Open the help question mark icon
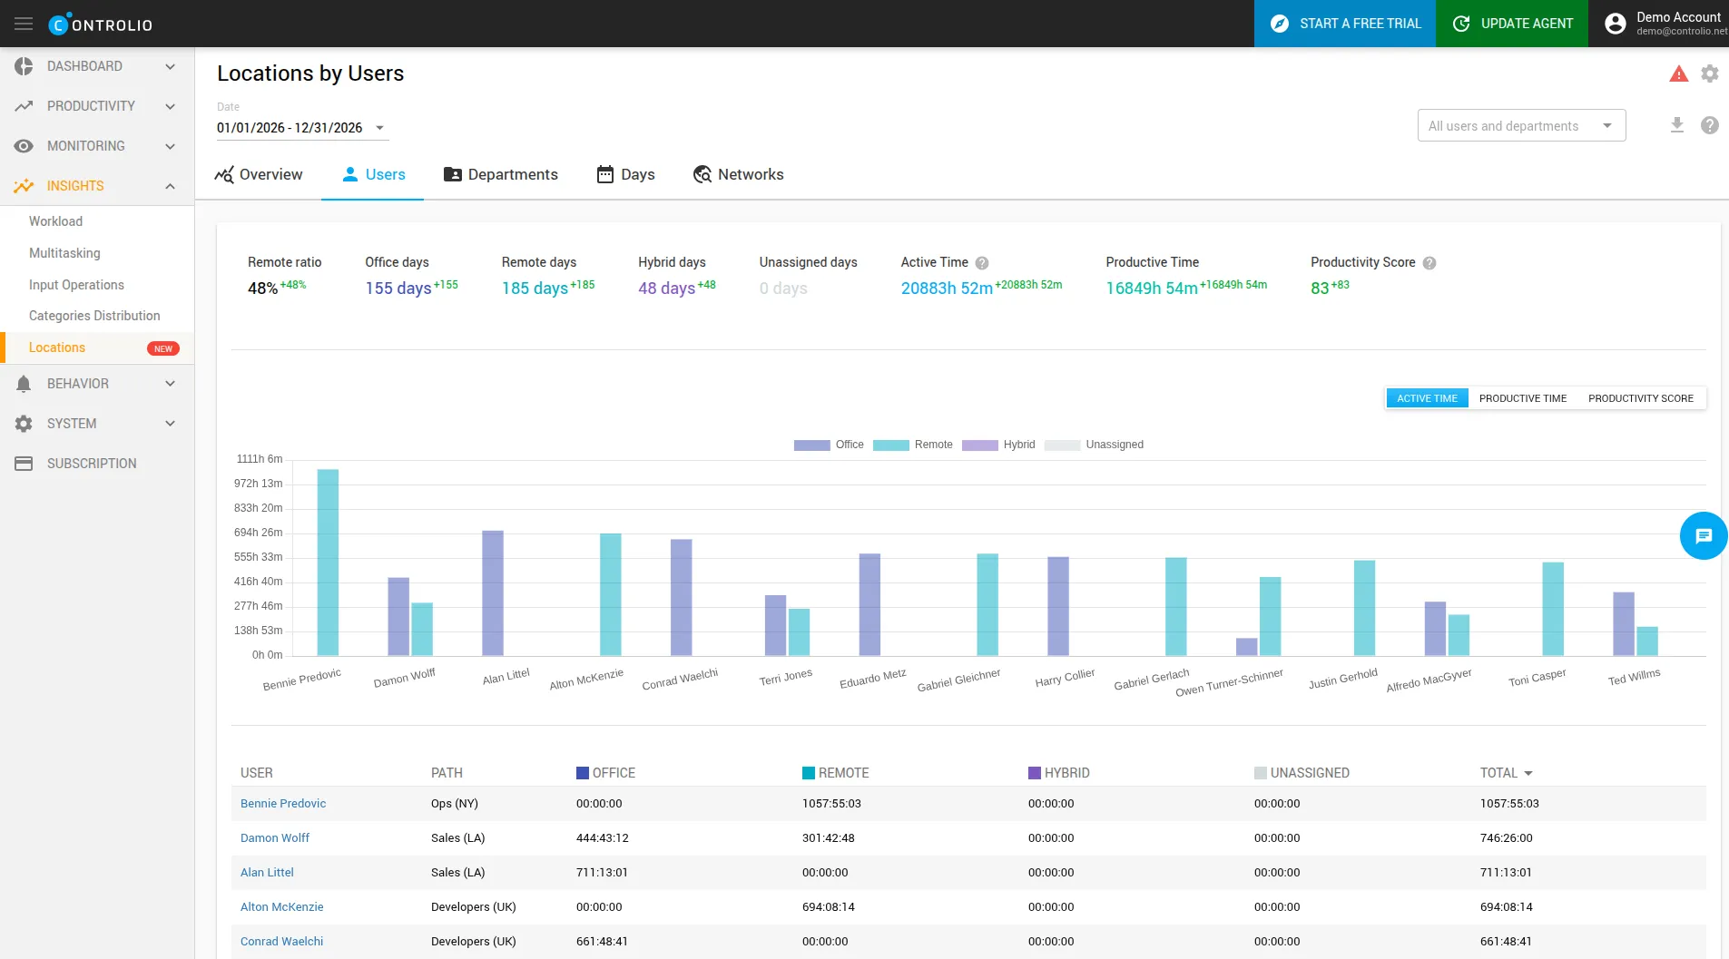This screenshot has width=1729, height=959. 1710,125
